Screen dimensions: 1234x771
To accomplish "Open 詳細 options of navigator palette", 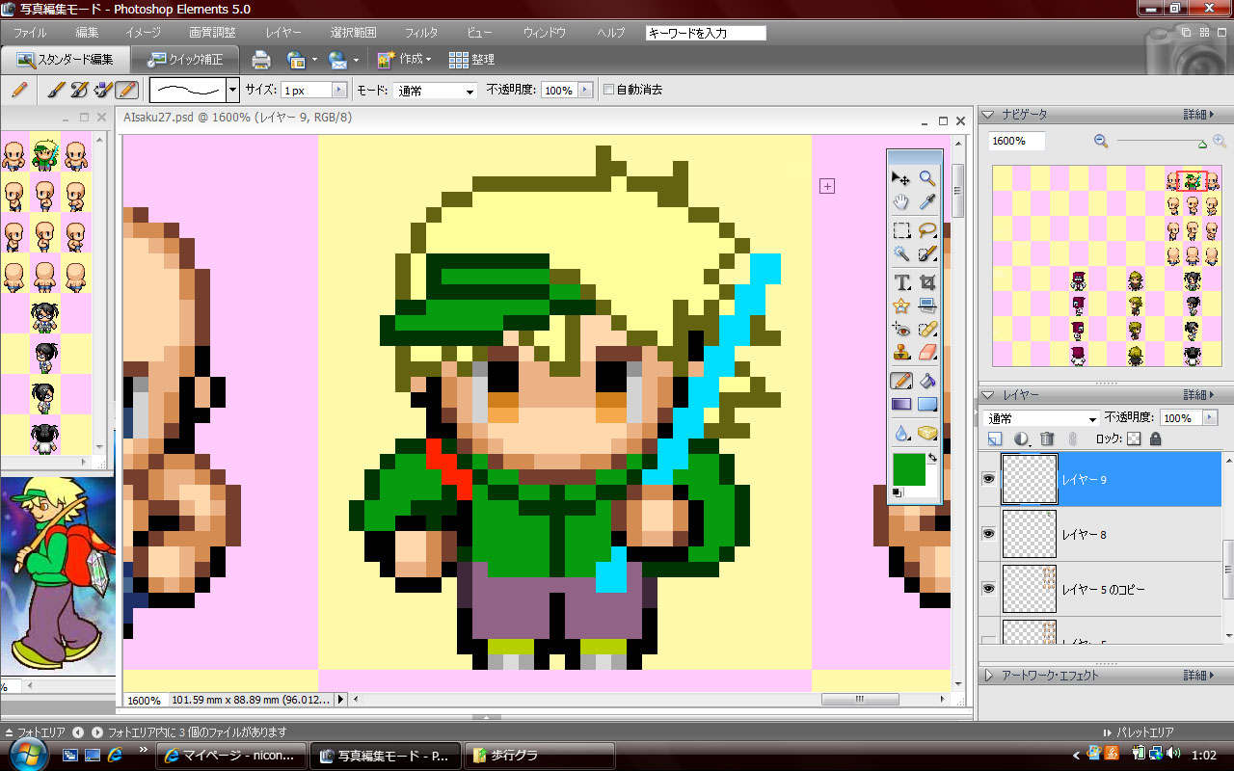I will click(x=1197, y=115).
